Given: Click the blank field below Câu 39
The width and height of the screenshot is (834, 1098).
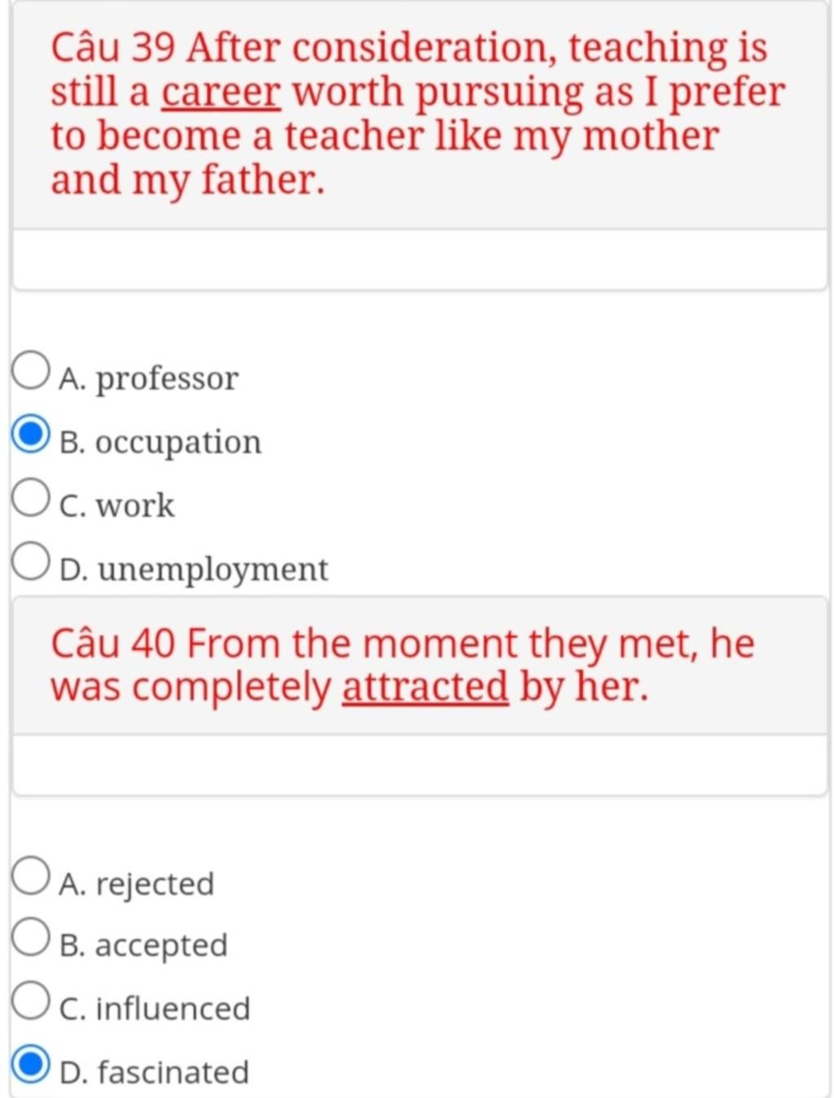Looking at the screenshot, I should 419,260.
